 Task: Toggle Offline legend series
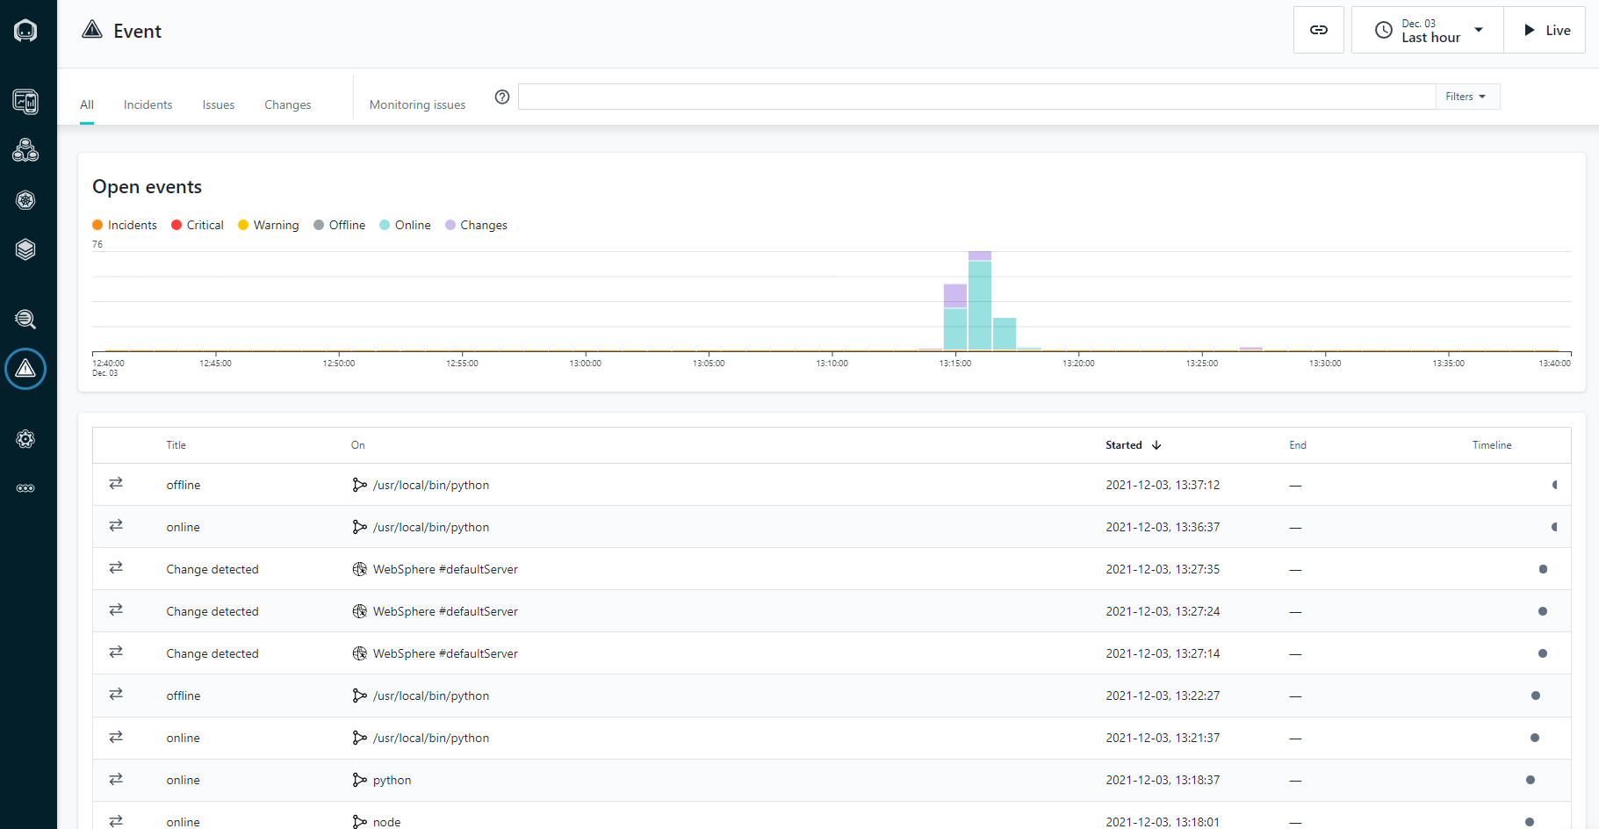pos(340,225)
